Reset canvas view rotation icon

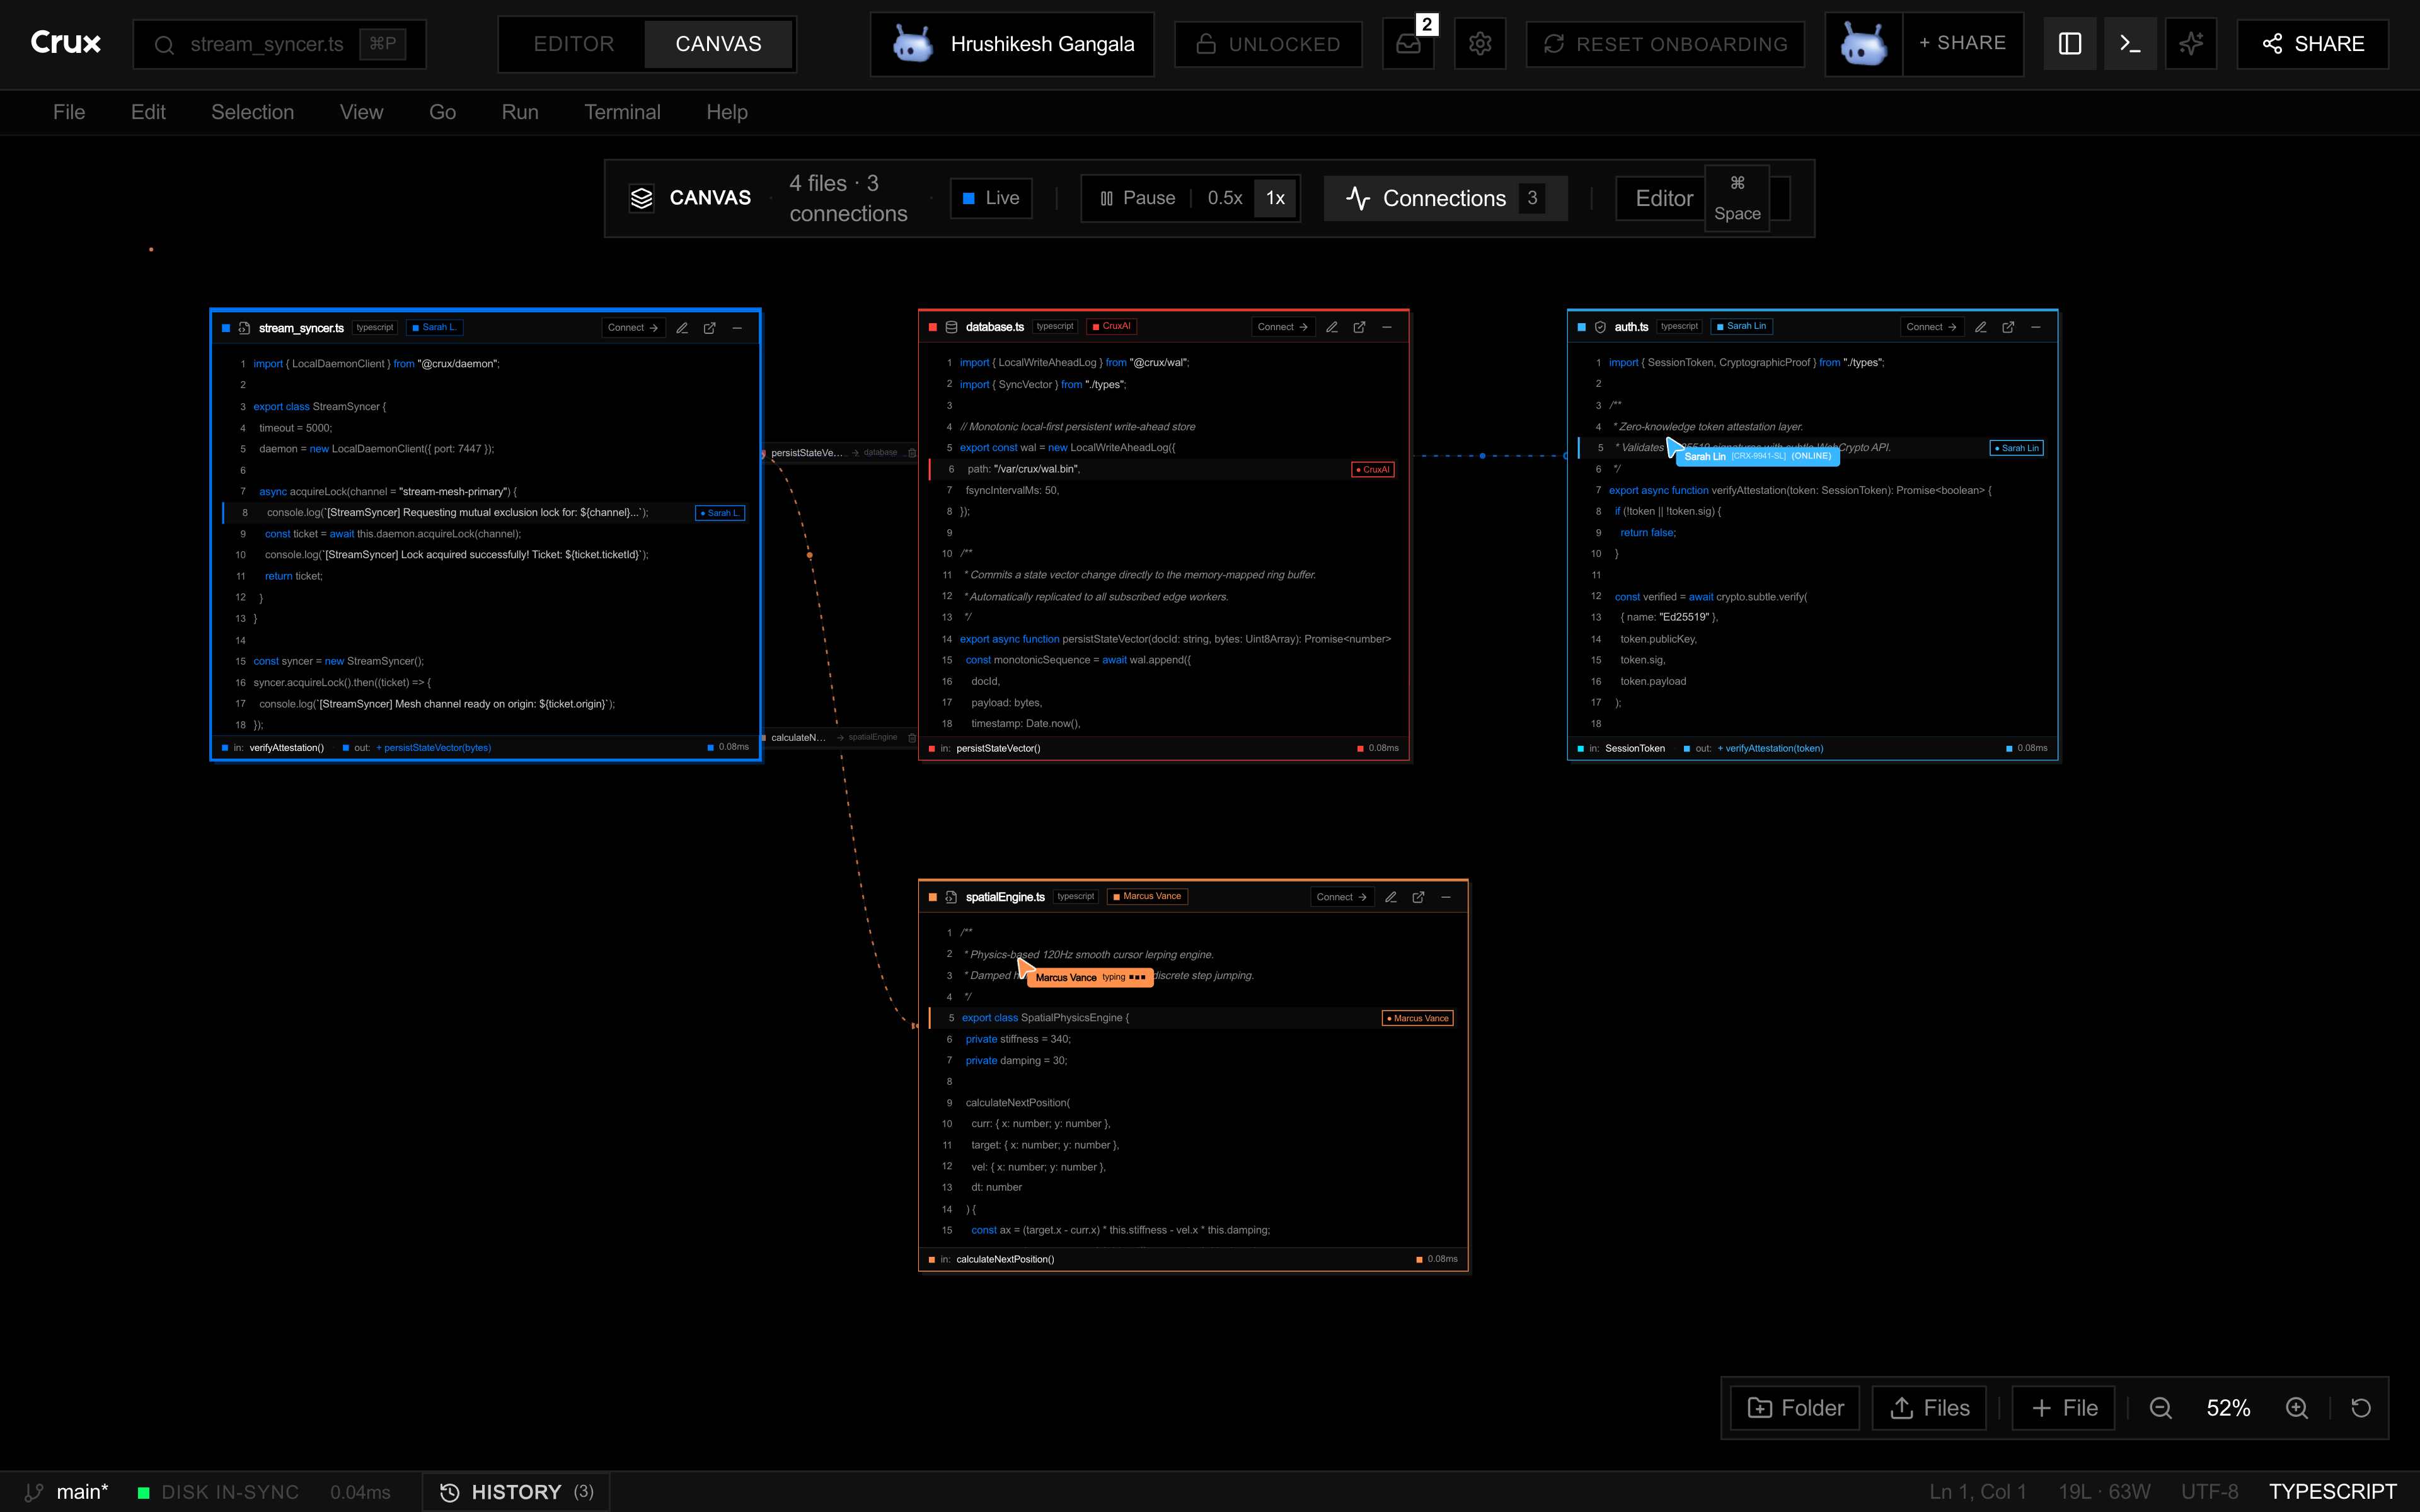click(x=2360, y=1408)
